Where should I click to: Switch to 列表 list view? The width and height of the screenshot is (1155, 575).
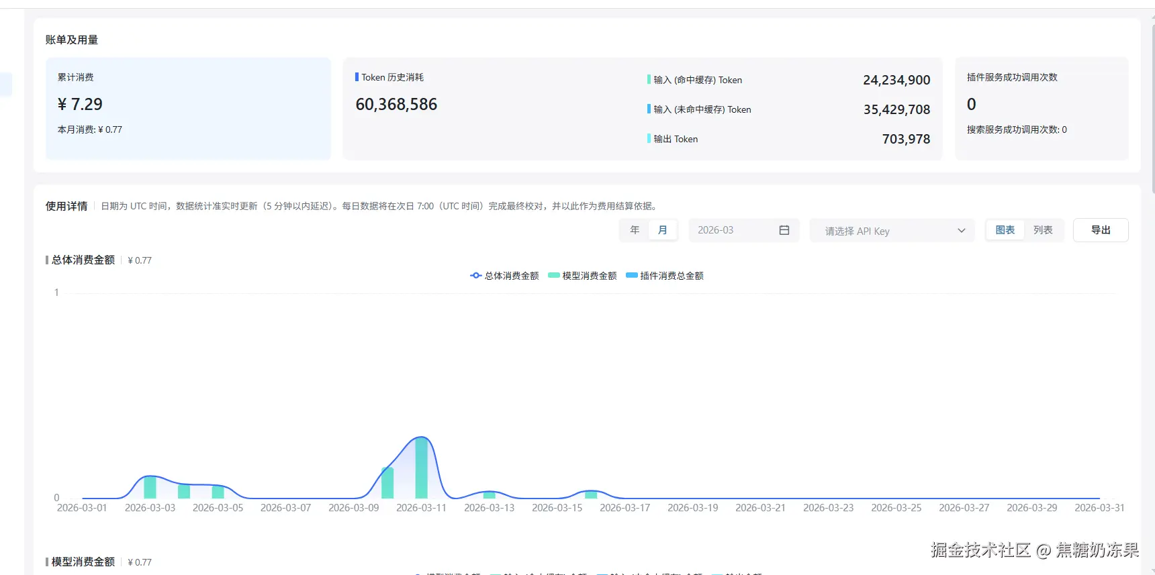coord(1043,230)
